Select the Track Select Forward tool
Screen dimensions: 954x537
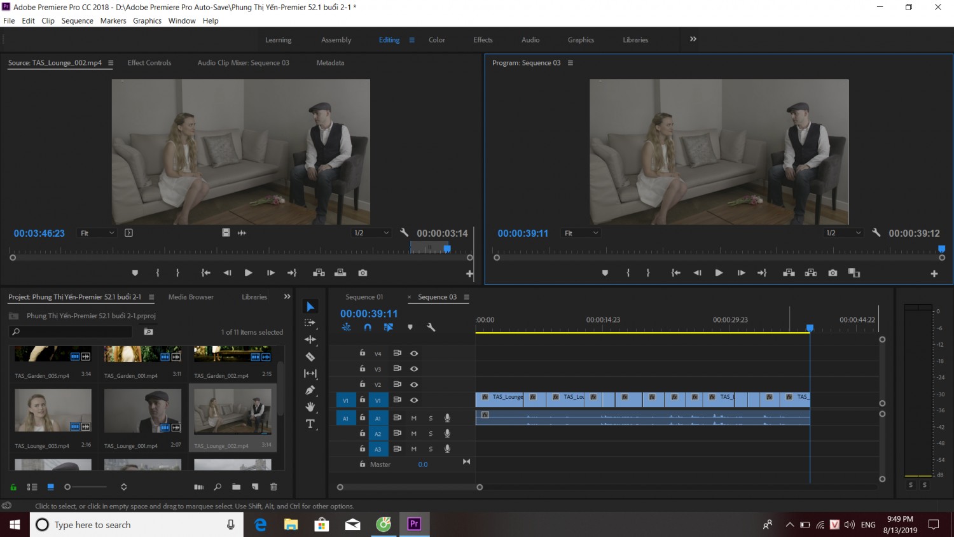[310, 323]
